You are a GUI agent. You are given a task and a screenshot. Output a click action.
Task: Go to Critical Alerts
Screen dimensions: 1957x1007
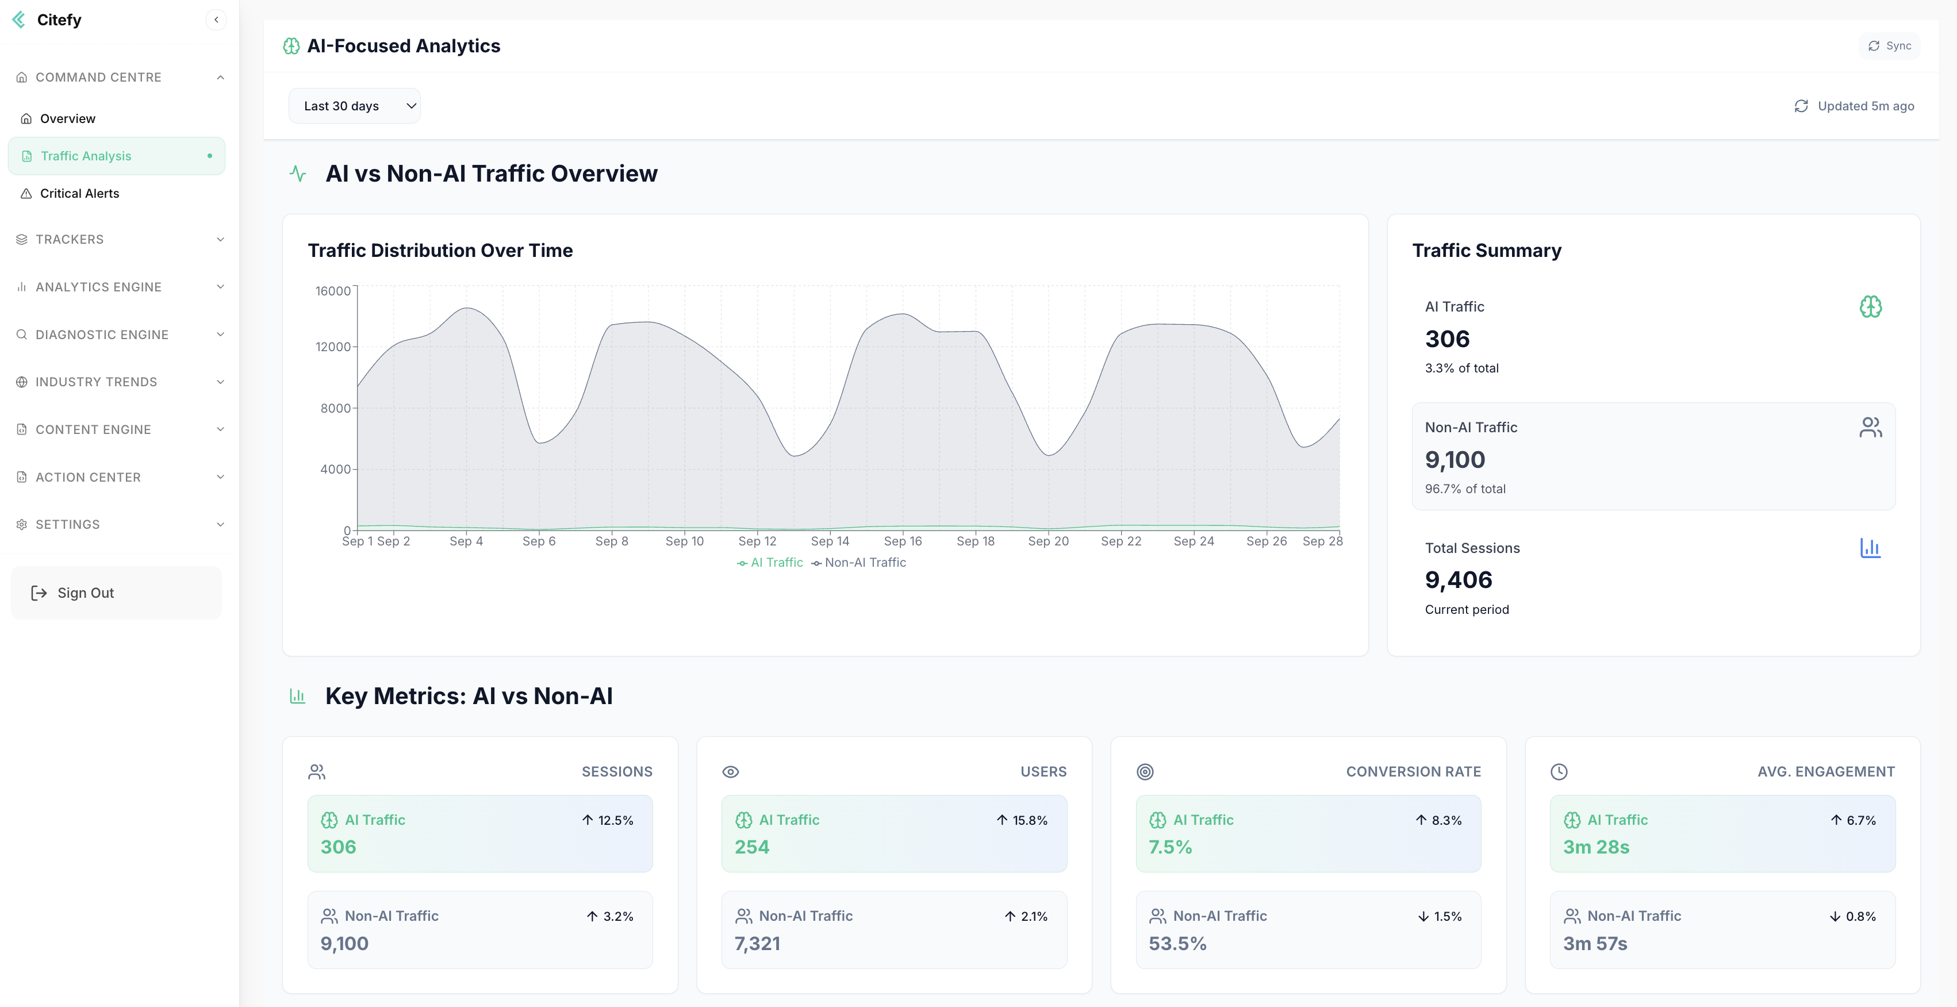pyautogui.click(x=79, y=194)
